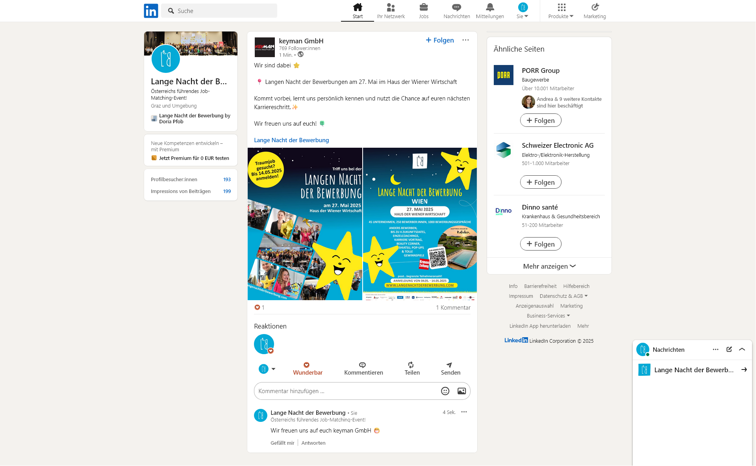Image resolution: width=756 pixels, height=466 pixels.
Task: Open Dinno santé logo
Action: point(504,212)
